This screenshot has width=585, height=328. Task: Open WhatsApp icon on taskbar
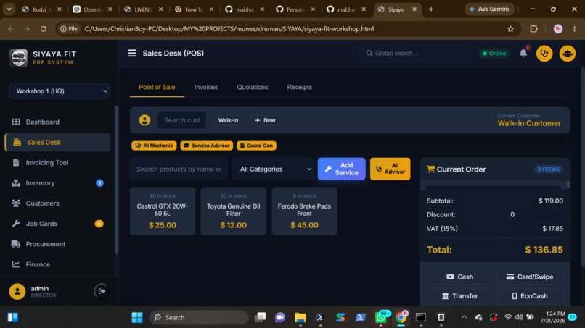[x=381, y=317]
